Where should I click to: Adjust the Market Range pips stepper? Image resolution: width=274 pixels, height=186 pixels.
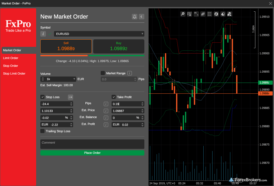tap(135, 79)
